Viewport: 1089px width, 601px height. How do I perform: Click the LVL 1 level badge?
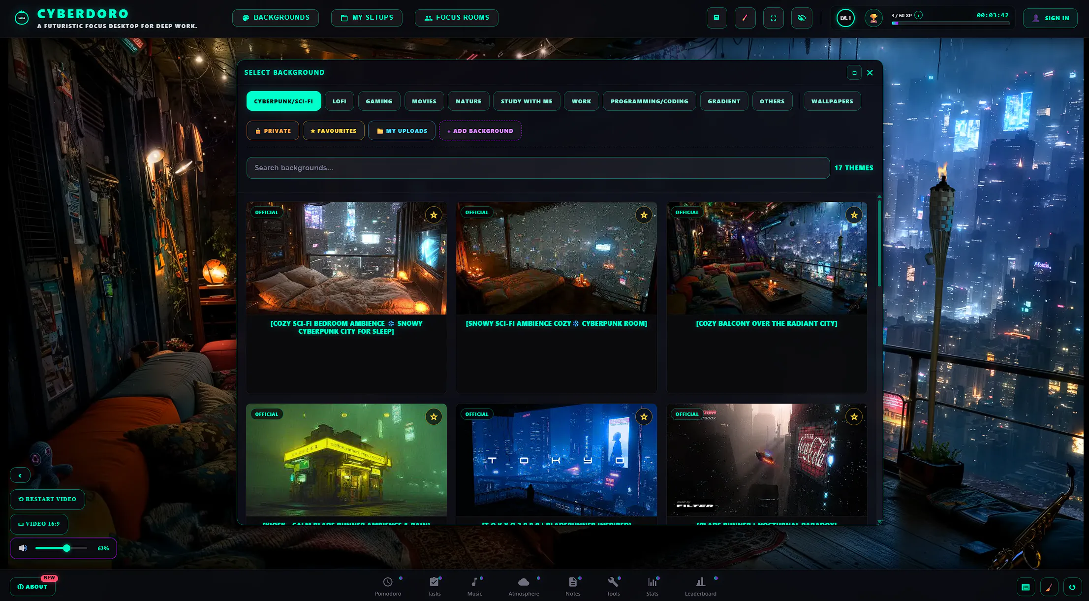pos(845,18)
